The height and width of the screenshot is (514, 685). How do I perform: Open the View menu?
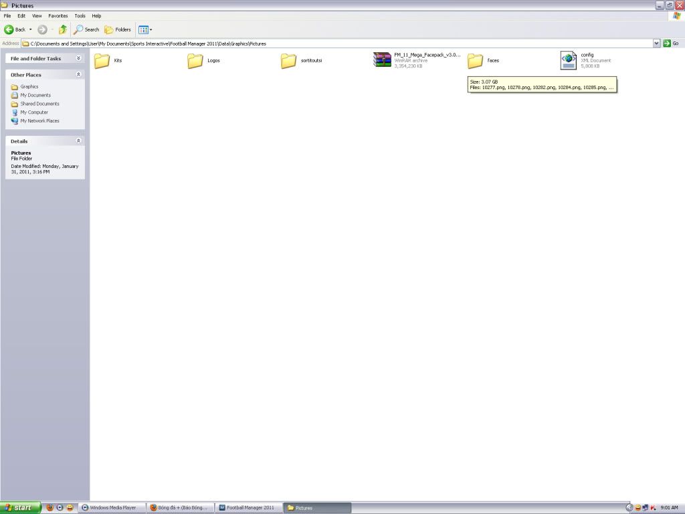(x=37, y=16)
